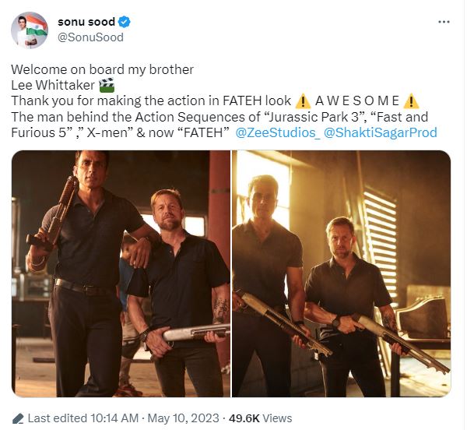This screenshot has height=430, width=467.
Task: Click the 10:14 AM timestamp
Action: (116, 418)
